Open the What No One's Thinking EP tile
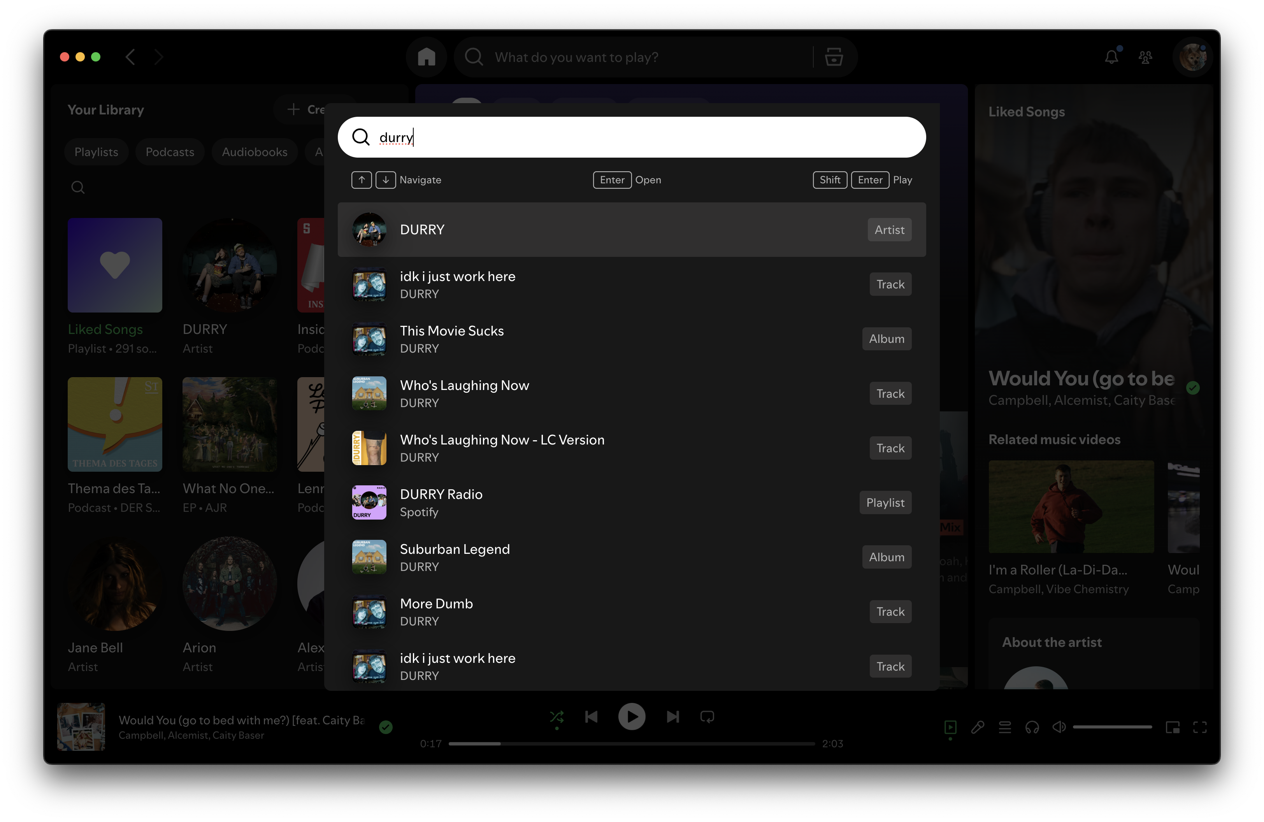Viewport: 1264px width, 822px height. (x=230, y=446)
